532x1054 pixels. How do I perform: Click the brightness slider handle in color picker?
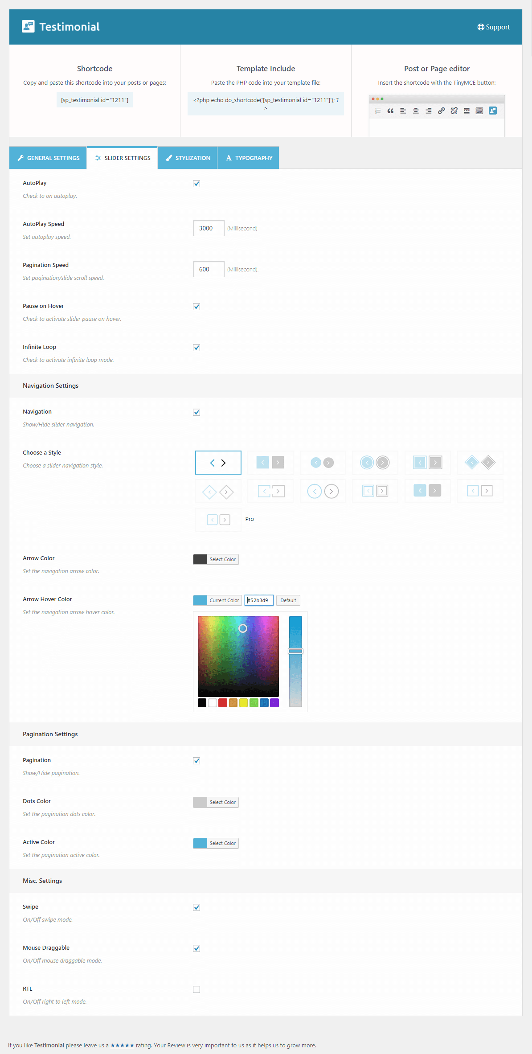(x=295, y=651)
